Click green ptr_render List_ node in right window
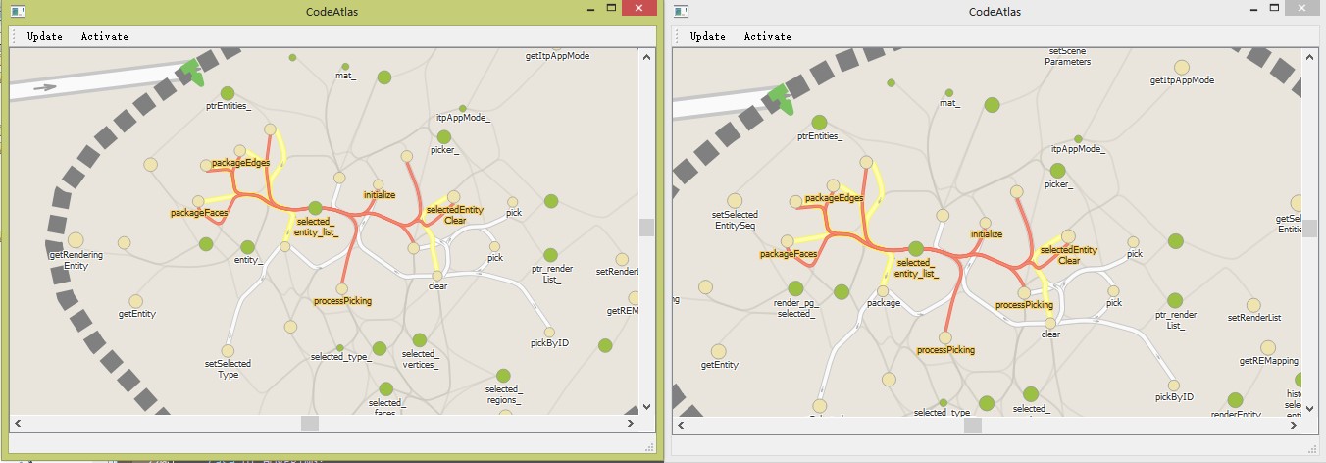1326x463 pixels. point(1175,300)
